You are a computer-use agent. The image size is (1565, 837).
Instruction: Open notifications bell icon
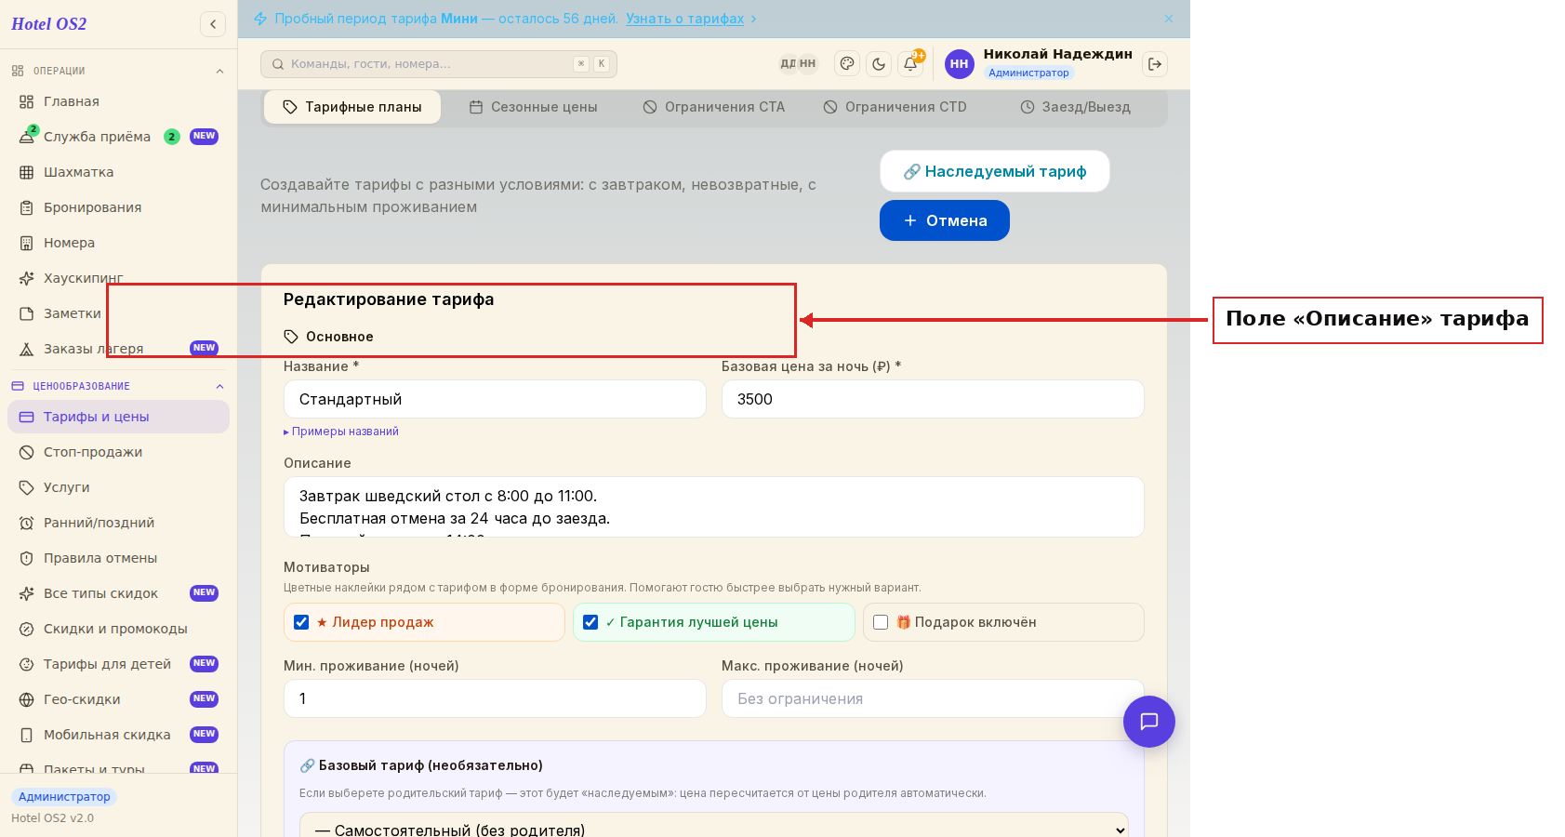pyautogui.click(x=911, y=64)
